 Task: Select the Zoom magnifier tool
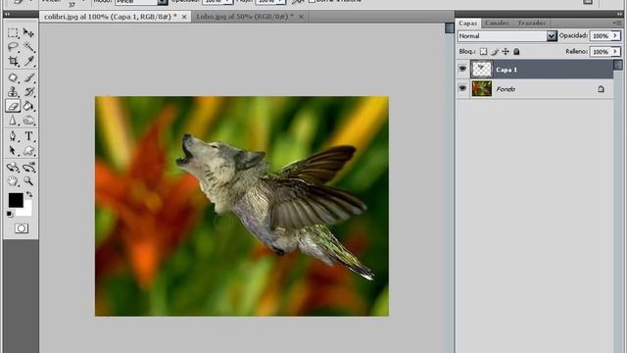coord(28,181)
